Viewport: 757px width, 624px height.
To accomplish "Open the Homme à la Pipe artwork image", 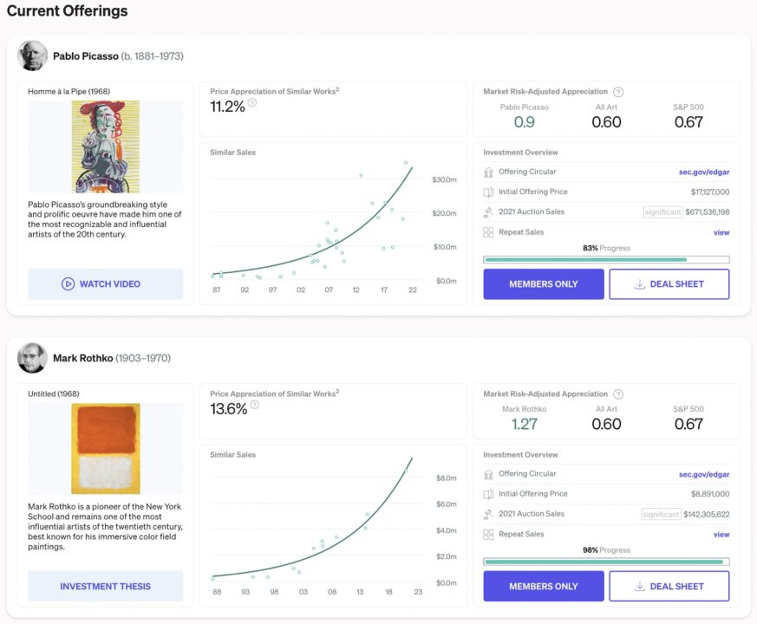I will (106, 146).
